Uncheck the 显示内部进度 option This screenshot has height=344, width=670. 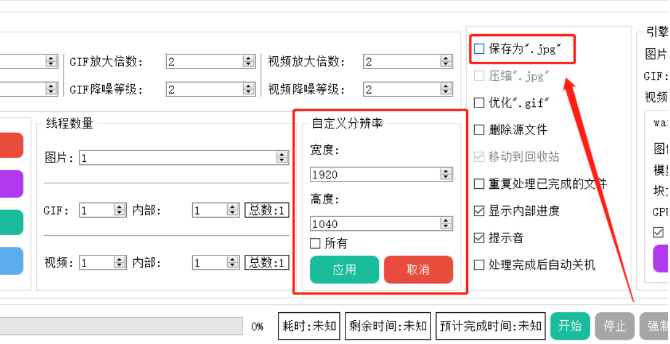pyautogui.click(x=480, y=211)
